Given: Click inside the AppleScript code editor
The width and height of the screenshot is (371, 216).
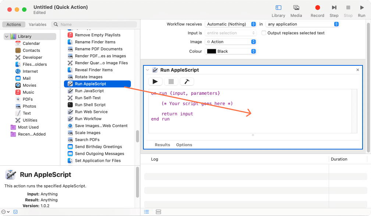Looking at the screenshot, I should (250, 111).
